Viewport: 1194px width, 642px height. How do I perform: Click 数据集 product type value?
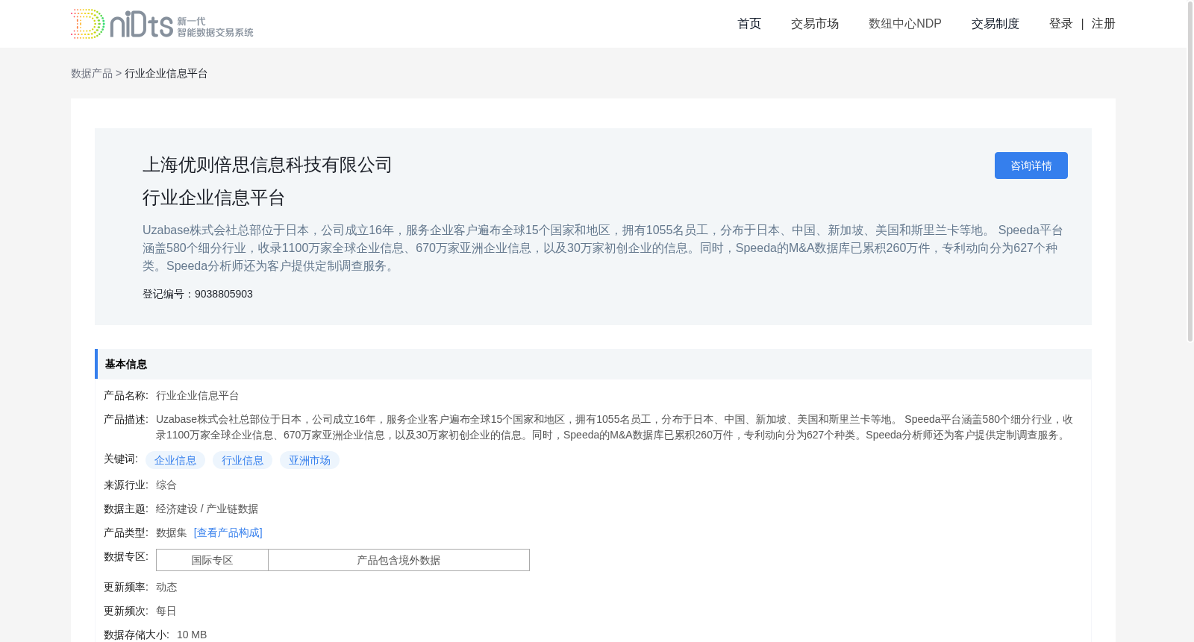(172, 532)
